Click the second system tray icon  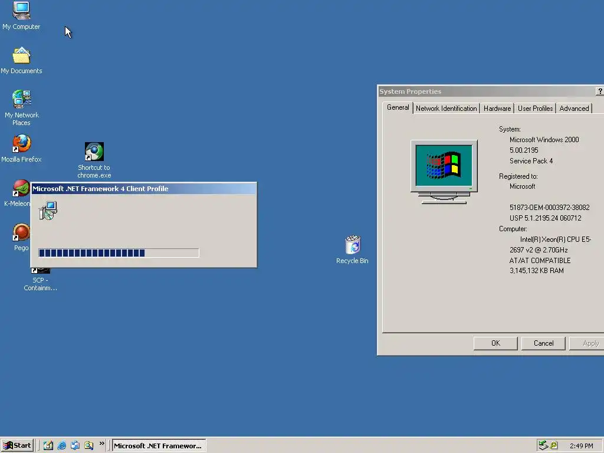click(554, 445)
